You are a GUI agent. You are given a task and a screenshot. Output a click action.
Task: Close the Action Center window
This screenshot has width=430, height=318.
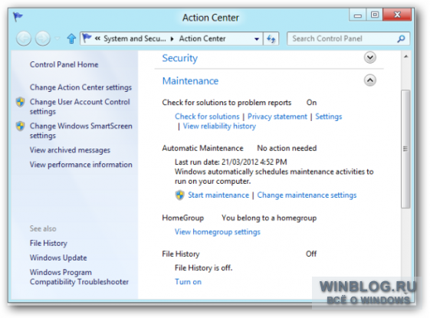click(397, 15)
